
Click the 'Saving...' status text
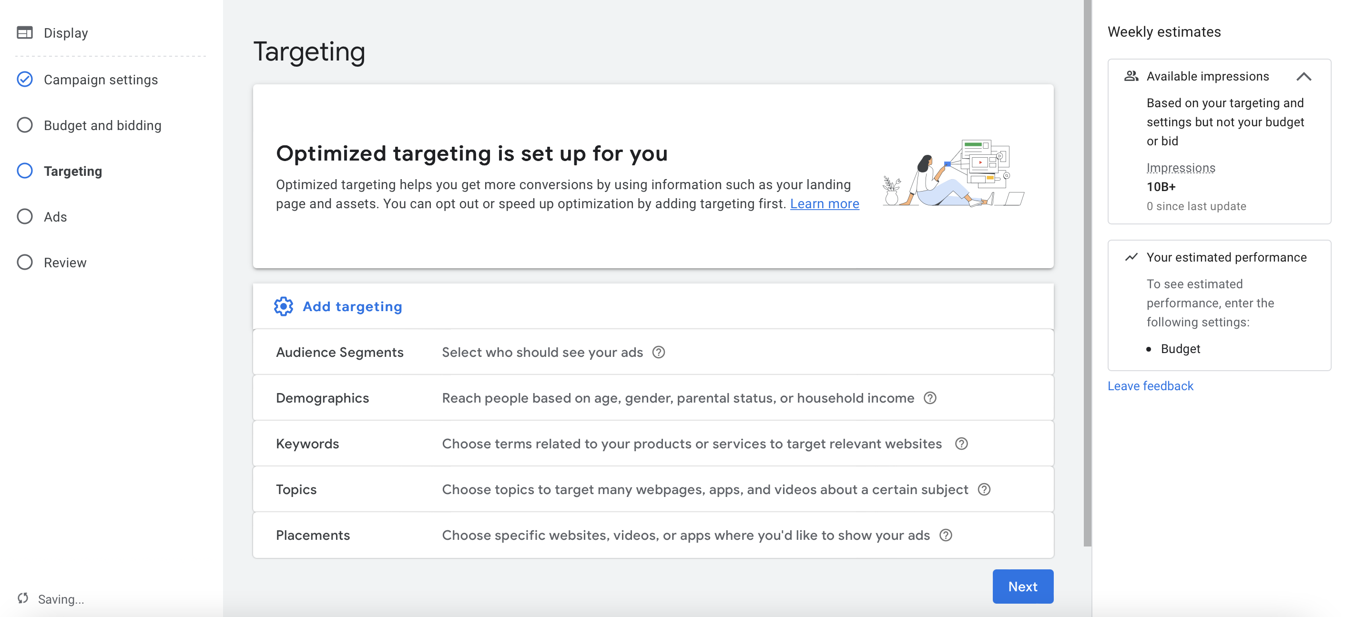pos(61,599)
